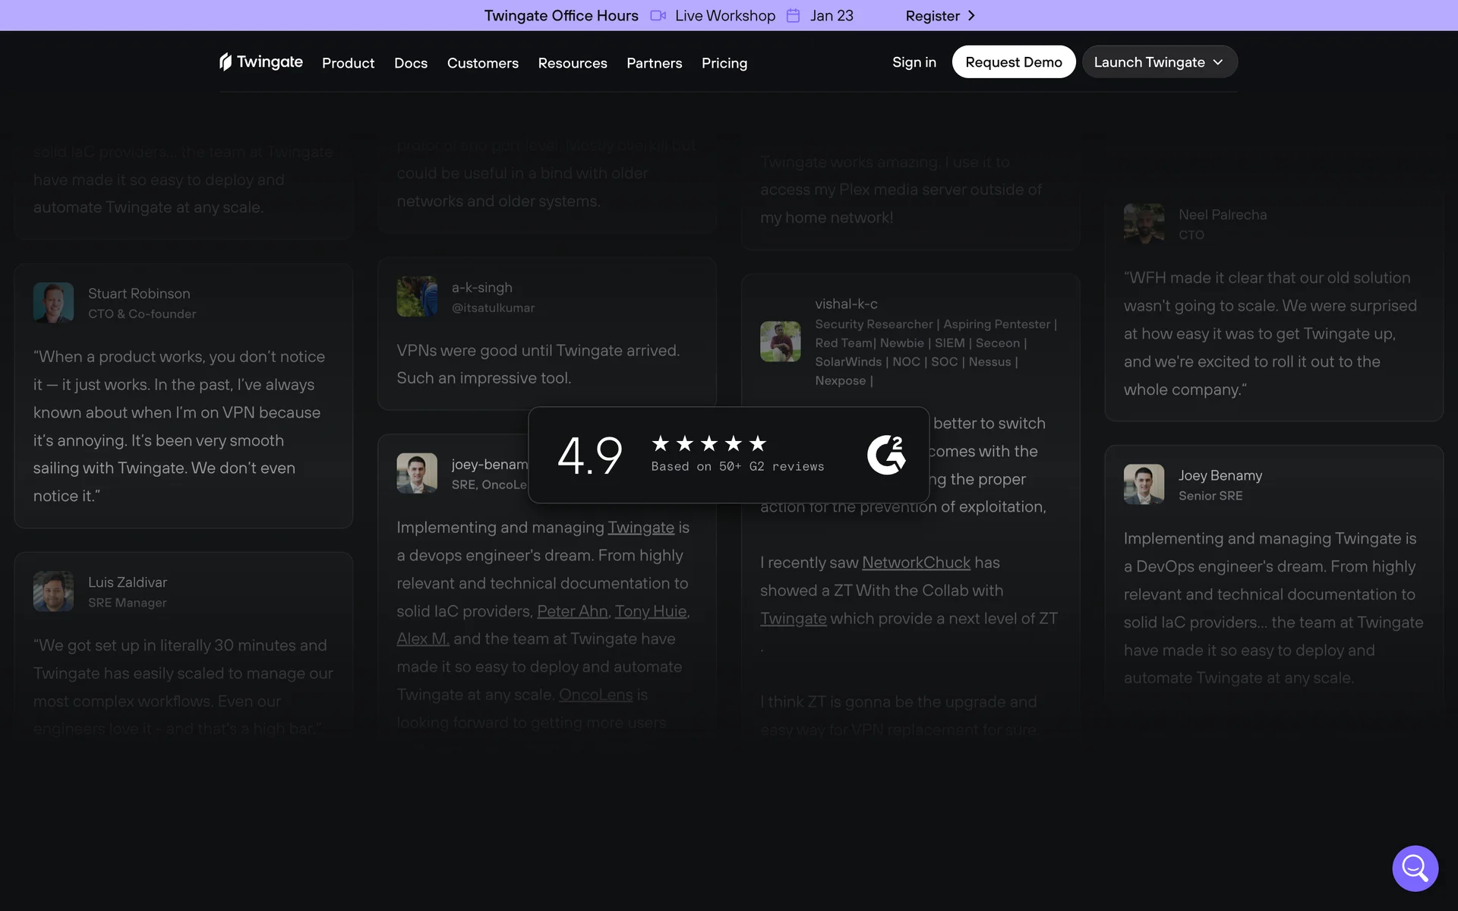Click Luis Zaldivar's profile picture
The height and width of the screenshot is (911, 1458).
(x=53, y=591)
